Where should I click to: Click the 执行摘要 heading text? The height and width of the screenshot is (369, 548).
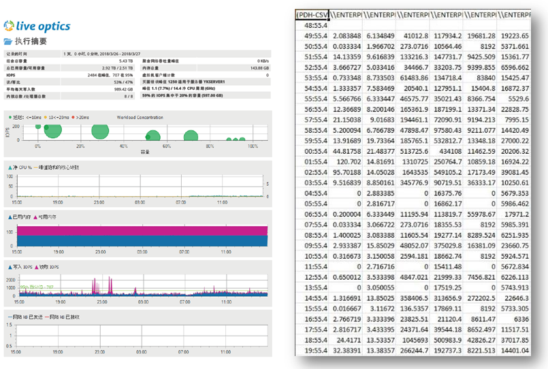click(x=31, y=42)
